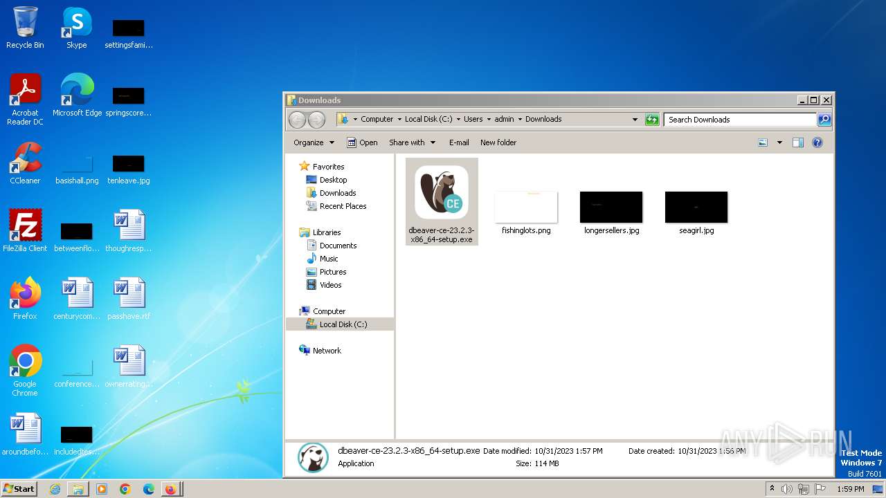This screenshot has width=886, height=498.
Task: Select the dbeaver-ce setup executable
Action: pos(442,201)
